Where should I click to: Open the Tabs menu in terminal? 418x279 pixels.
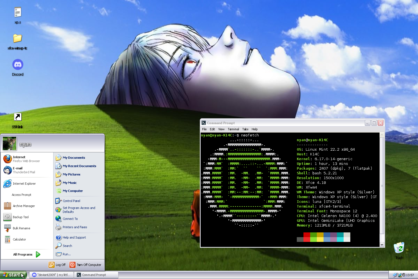pos(245,129)
